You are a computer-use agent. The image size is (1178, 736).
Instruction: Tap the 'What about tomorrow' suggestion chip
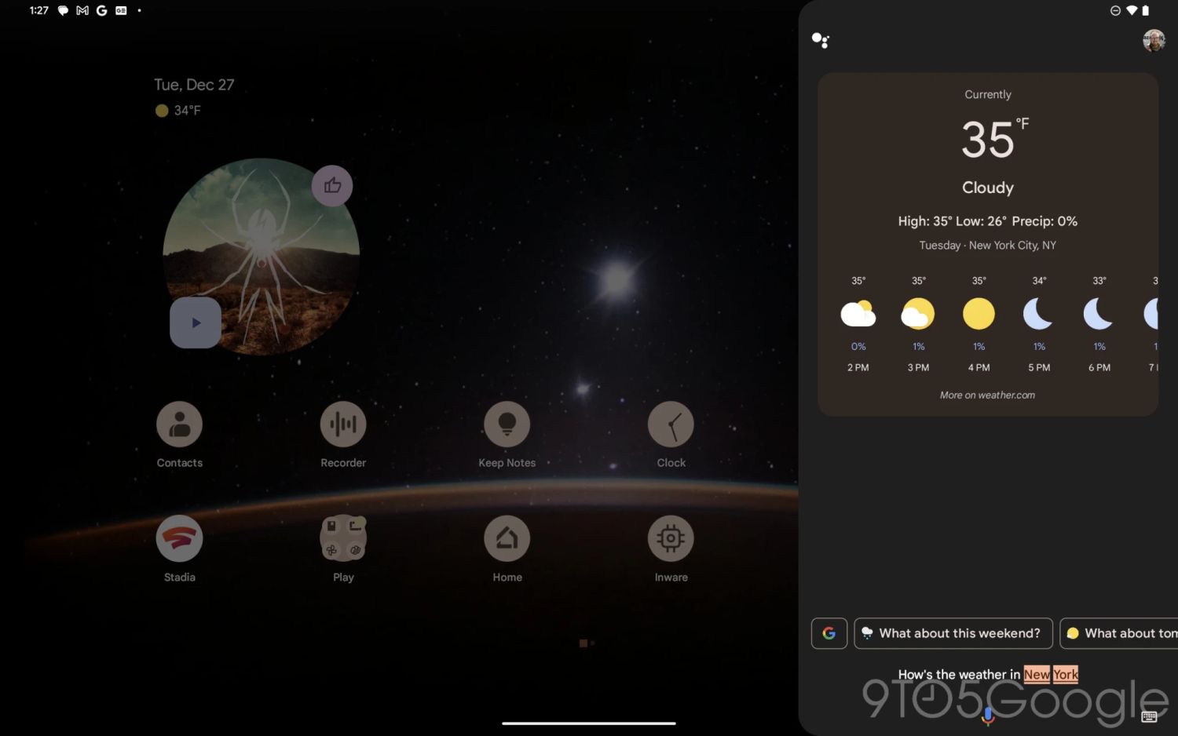click(1119, 633)
